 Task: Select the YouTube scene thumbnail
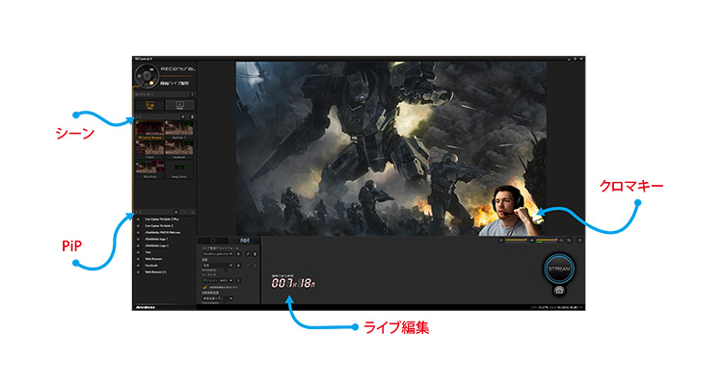(179, 130)
